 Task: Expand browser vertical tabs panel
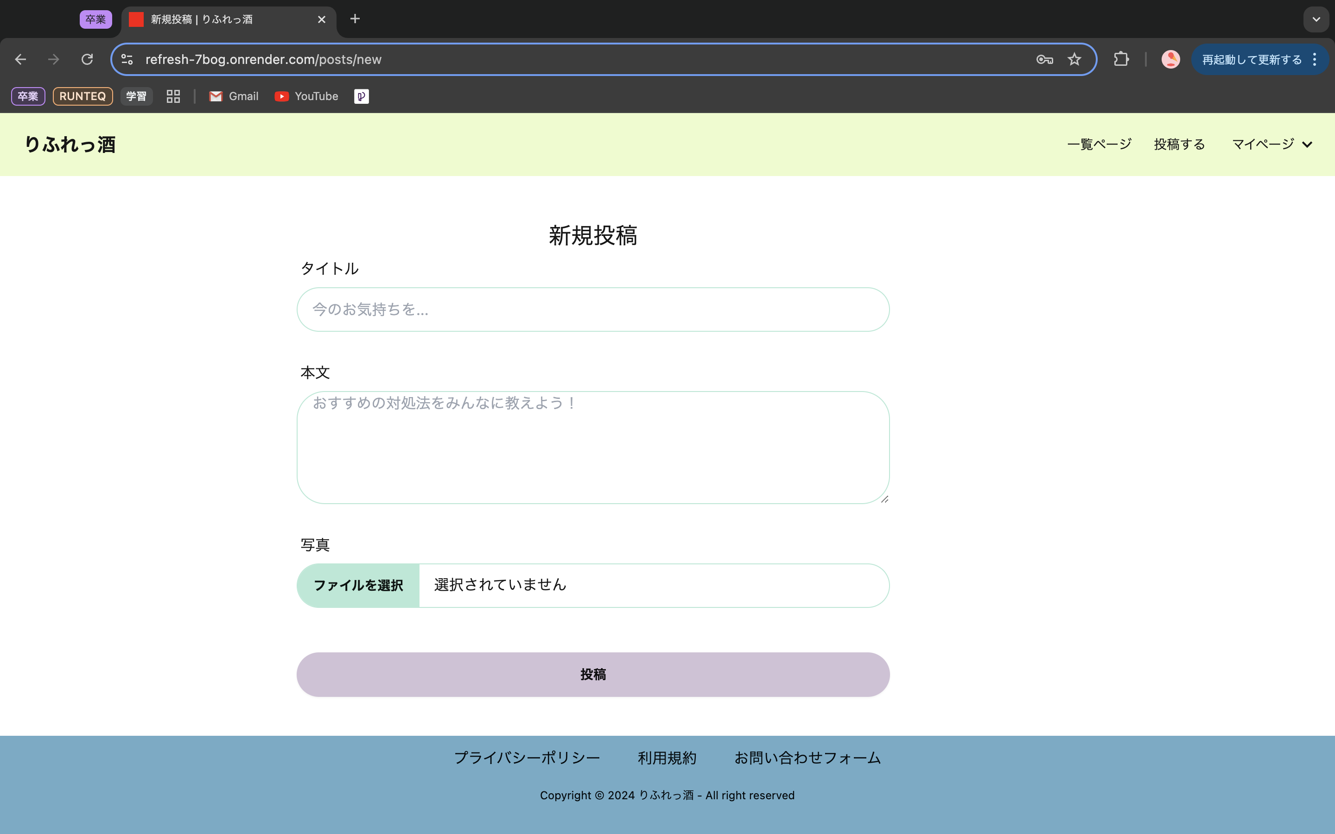click(1317, 19)
